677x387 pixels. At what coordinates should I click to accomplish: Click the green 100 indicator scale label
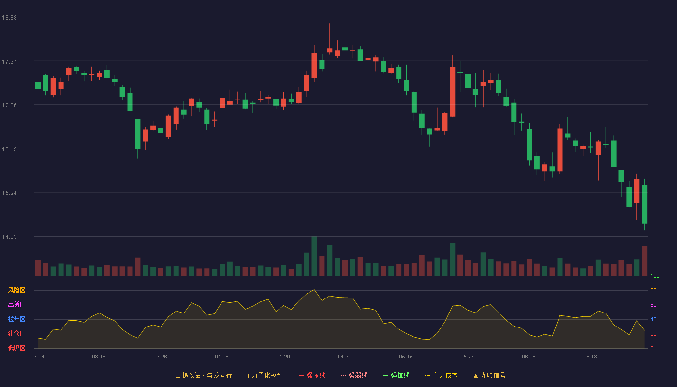pyautogui.click(x=655, y=276)
